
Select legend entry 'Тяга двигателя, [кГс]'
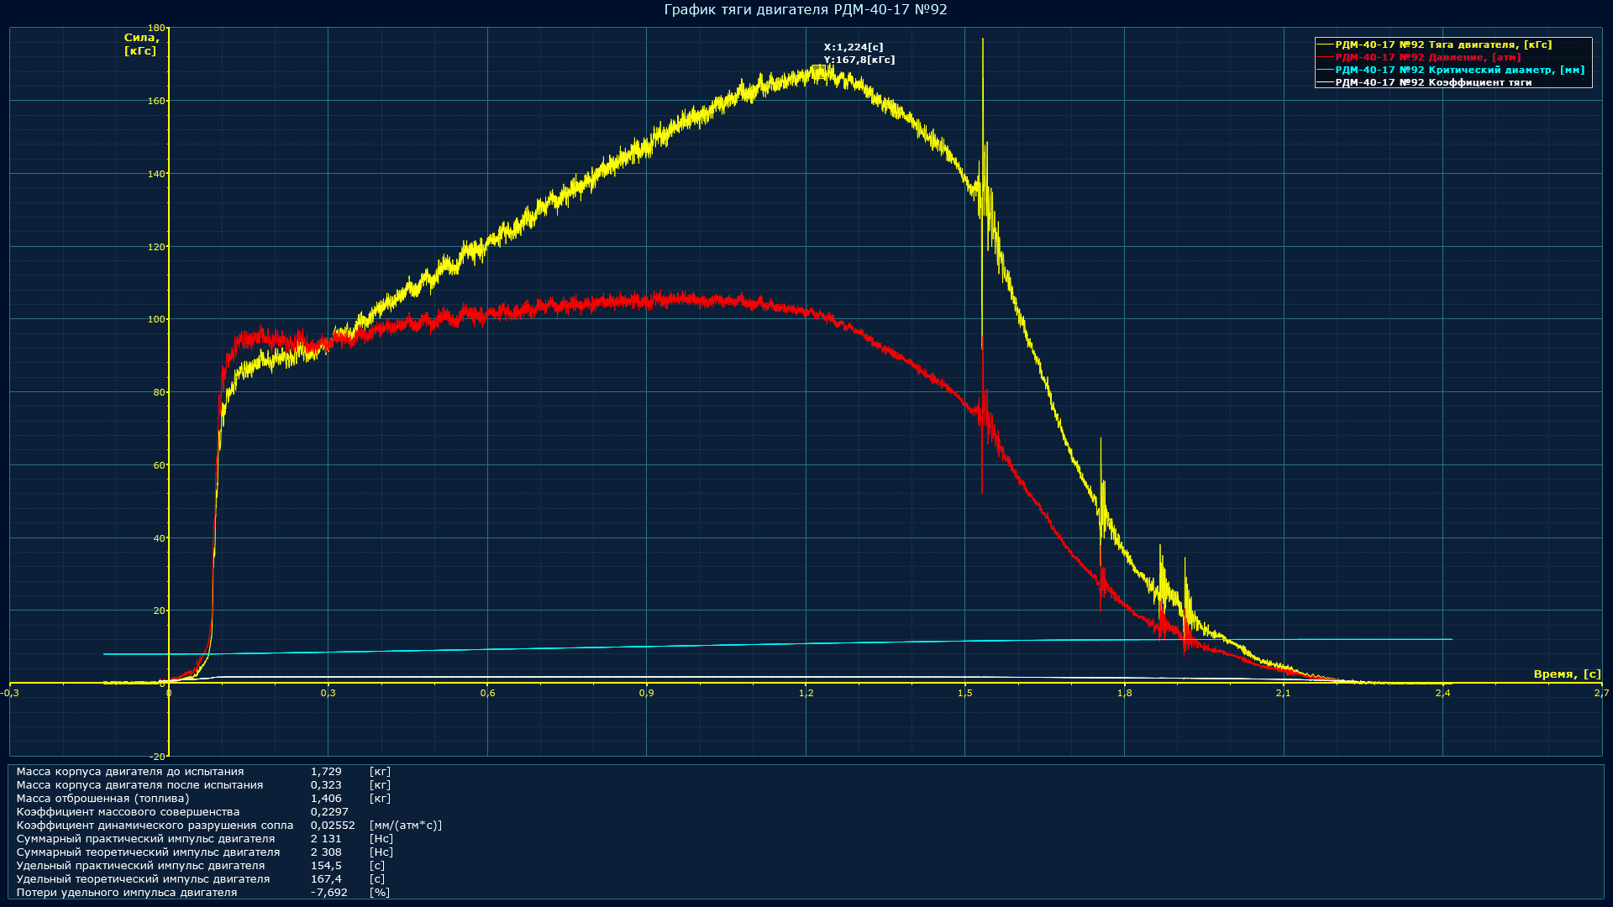click(x=1443, y=45)
